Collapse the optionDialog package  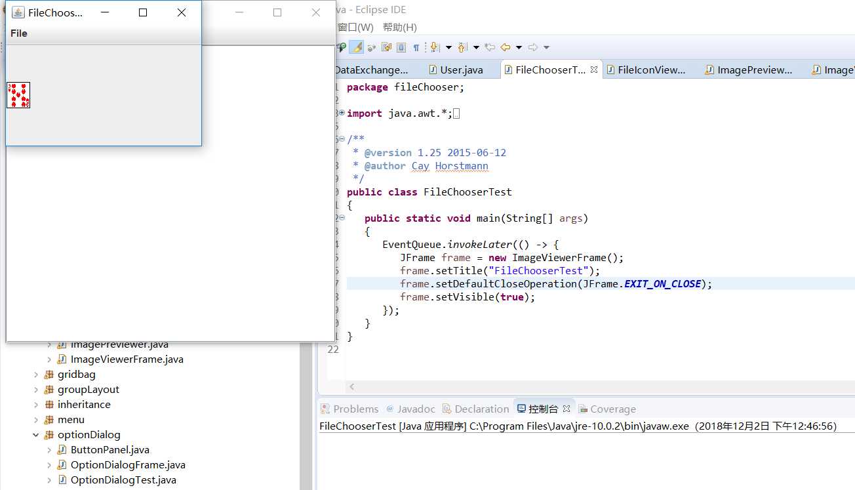coord(36,435)
